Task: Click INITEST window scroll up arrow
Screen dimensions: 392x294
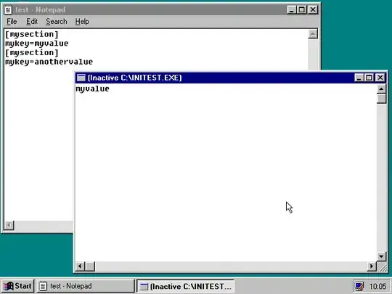Action: [x=381, y=89]
